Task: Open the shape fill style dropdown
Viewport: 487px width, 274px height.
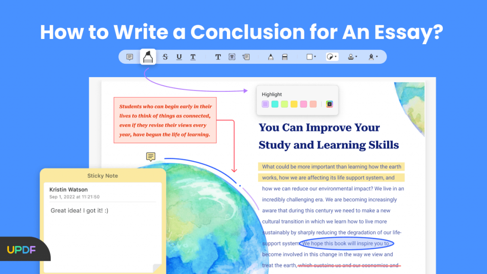Action: 335,57
